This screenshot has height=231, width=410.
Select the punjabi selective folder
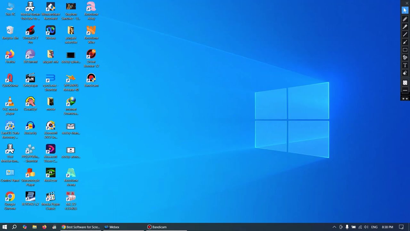click(x=71, y=35)
